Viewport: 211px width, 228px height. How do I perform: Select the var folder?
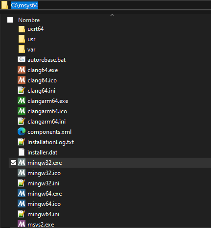click(x=31, y=50)
